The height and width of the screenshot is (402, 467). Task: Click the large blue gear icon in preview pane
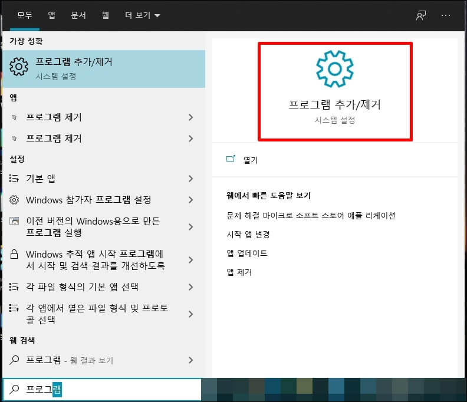click(335, 69)
